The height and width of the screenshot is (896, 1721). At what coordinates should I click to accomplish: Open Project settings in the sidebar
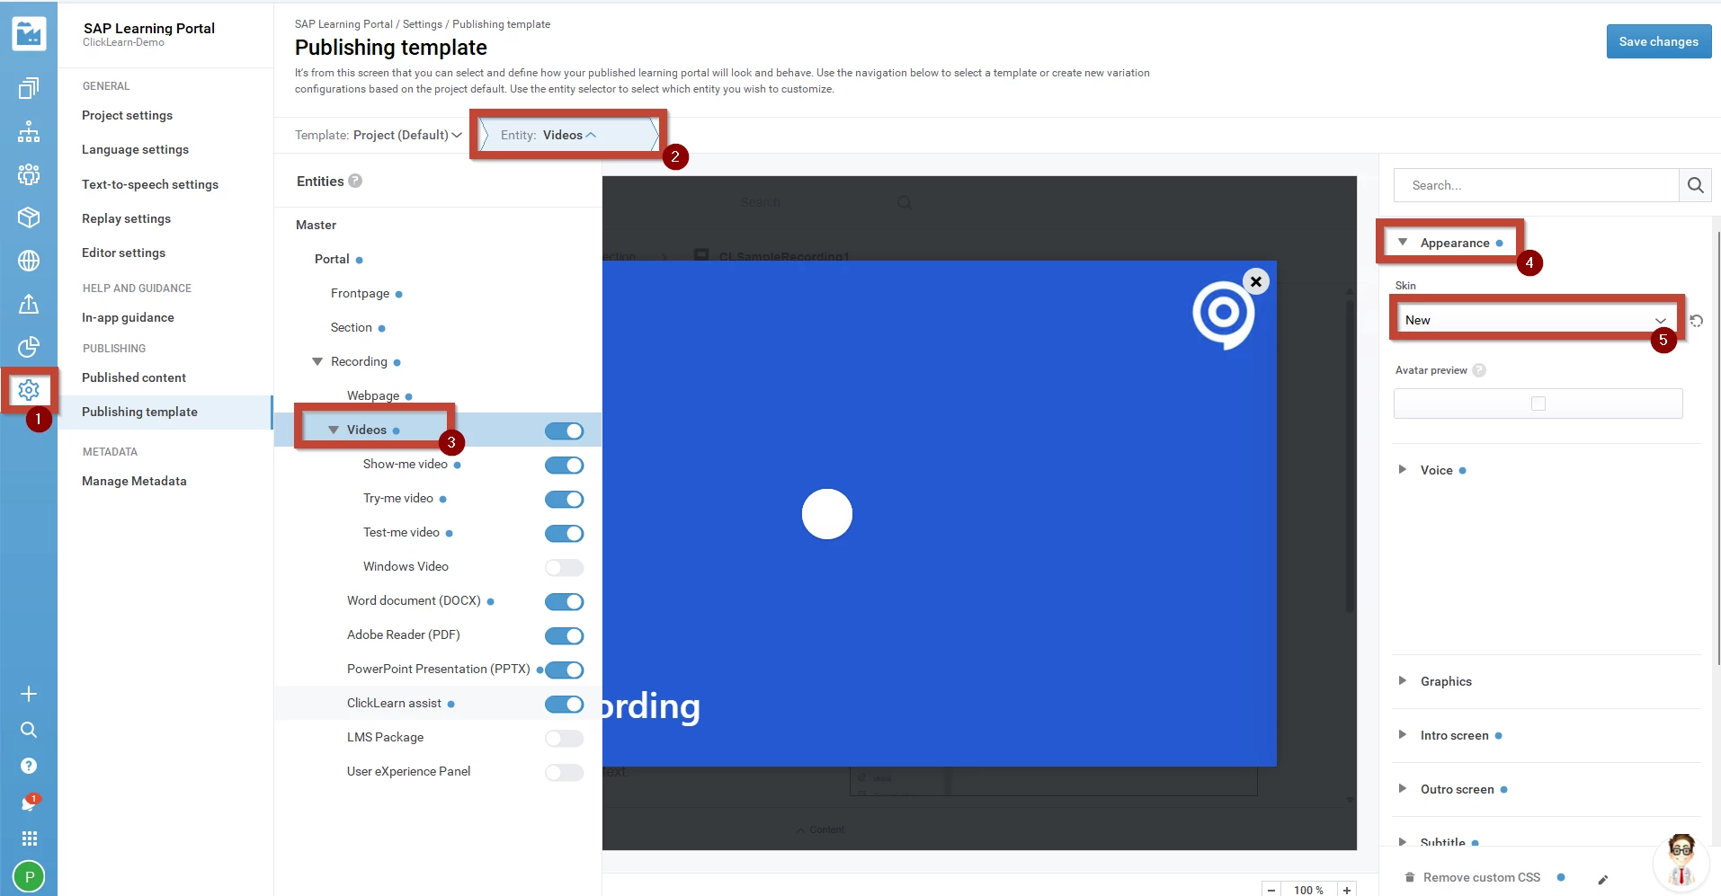pyautogui.click(x=127, y=115)
